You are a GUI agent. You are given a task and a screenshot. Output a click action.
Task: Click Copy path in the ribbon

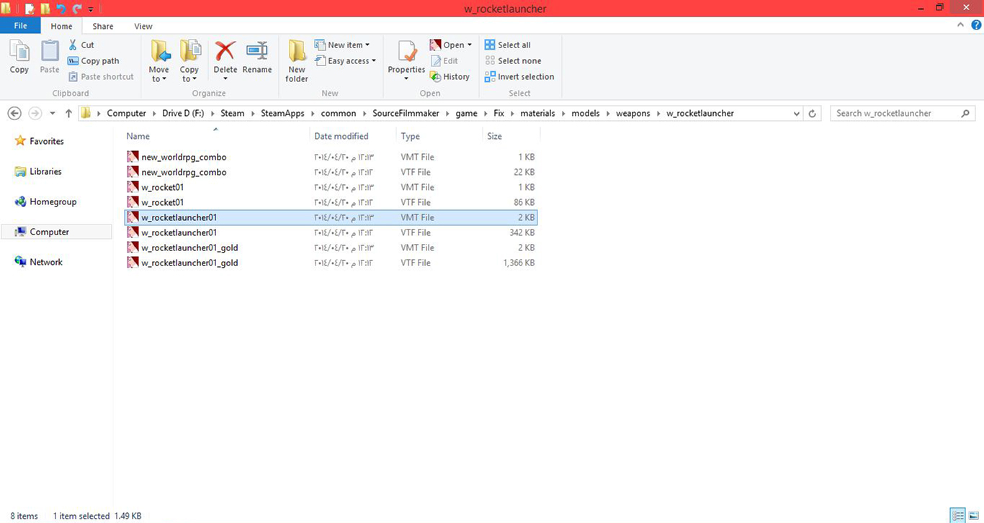click(x=94, y=61)
